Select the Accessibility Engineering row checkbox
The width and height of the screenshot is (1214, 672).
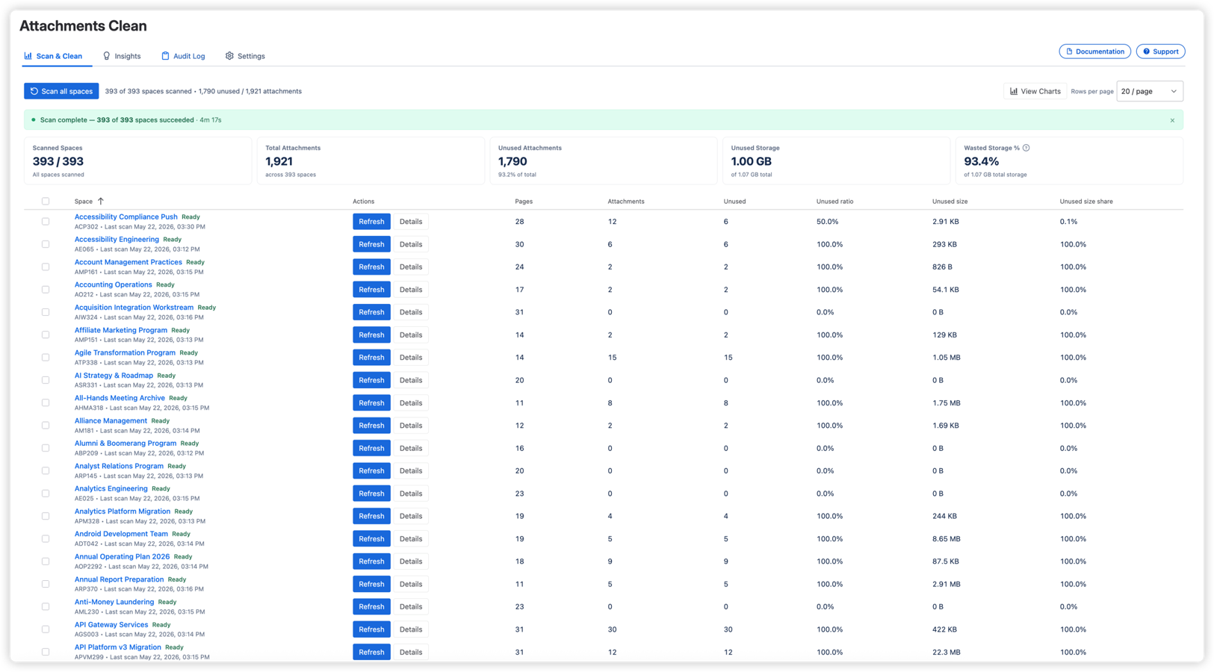pos(46,244)
